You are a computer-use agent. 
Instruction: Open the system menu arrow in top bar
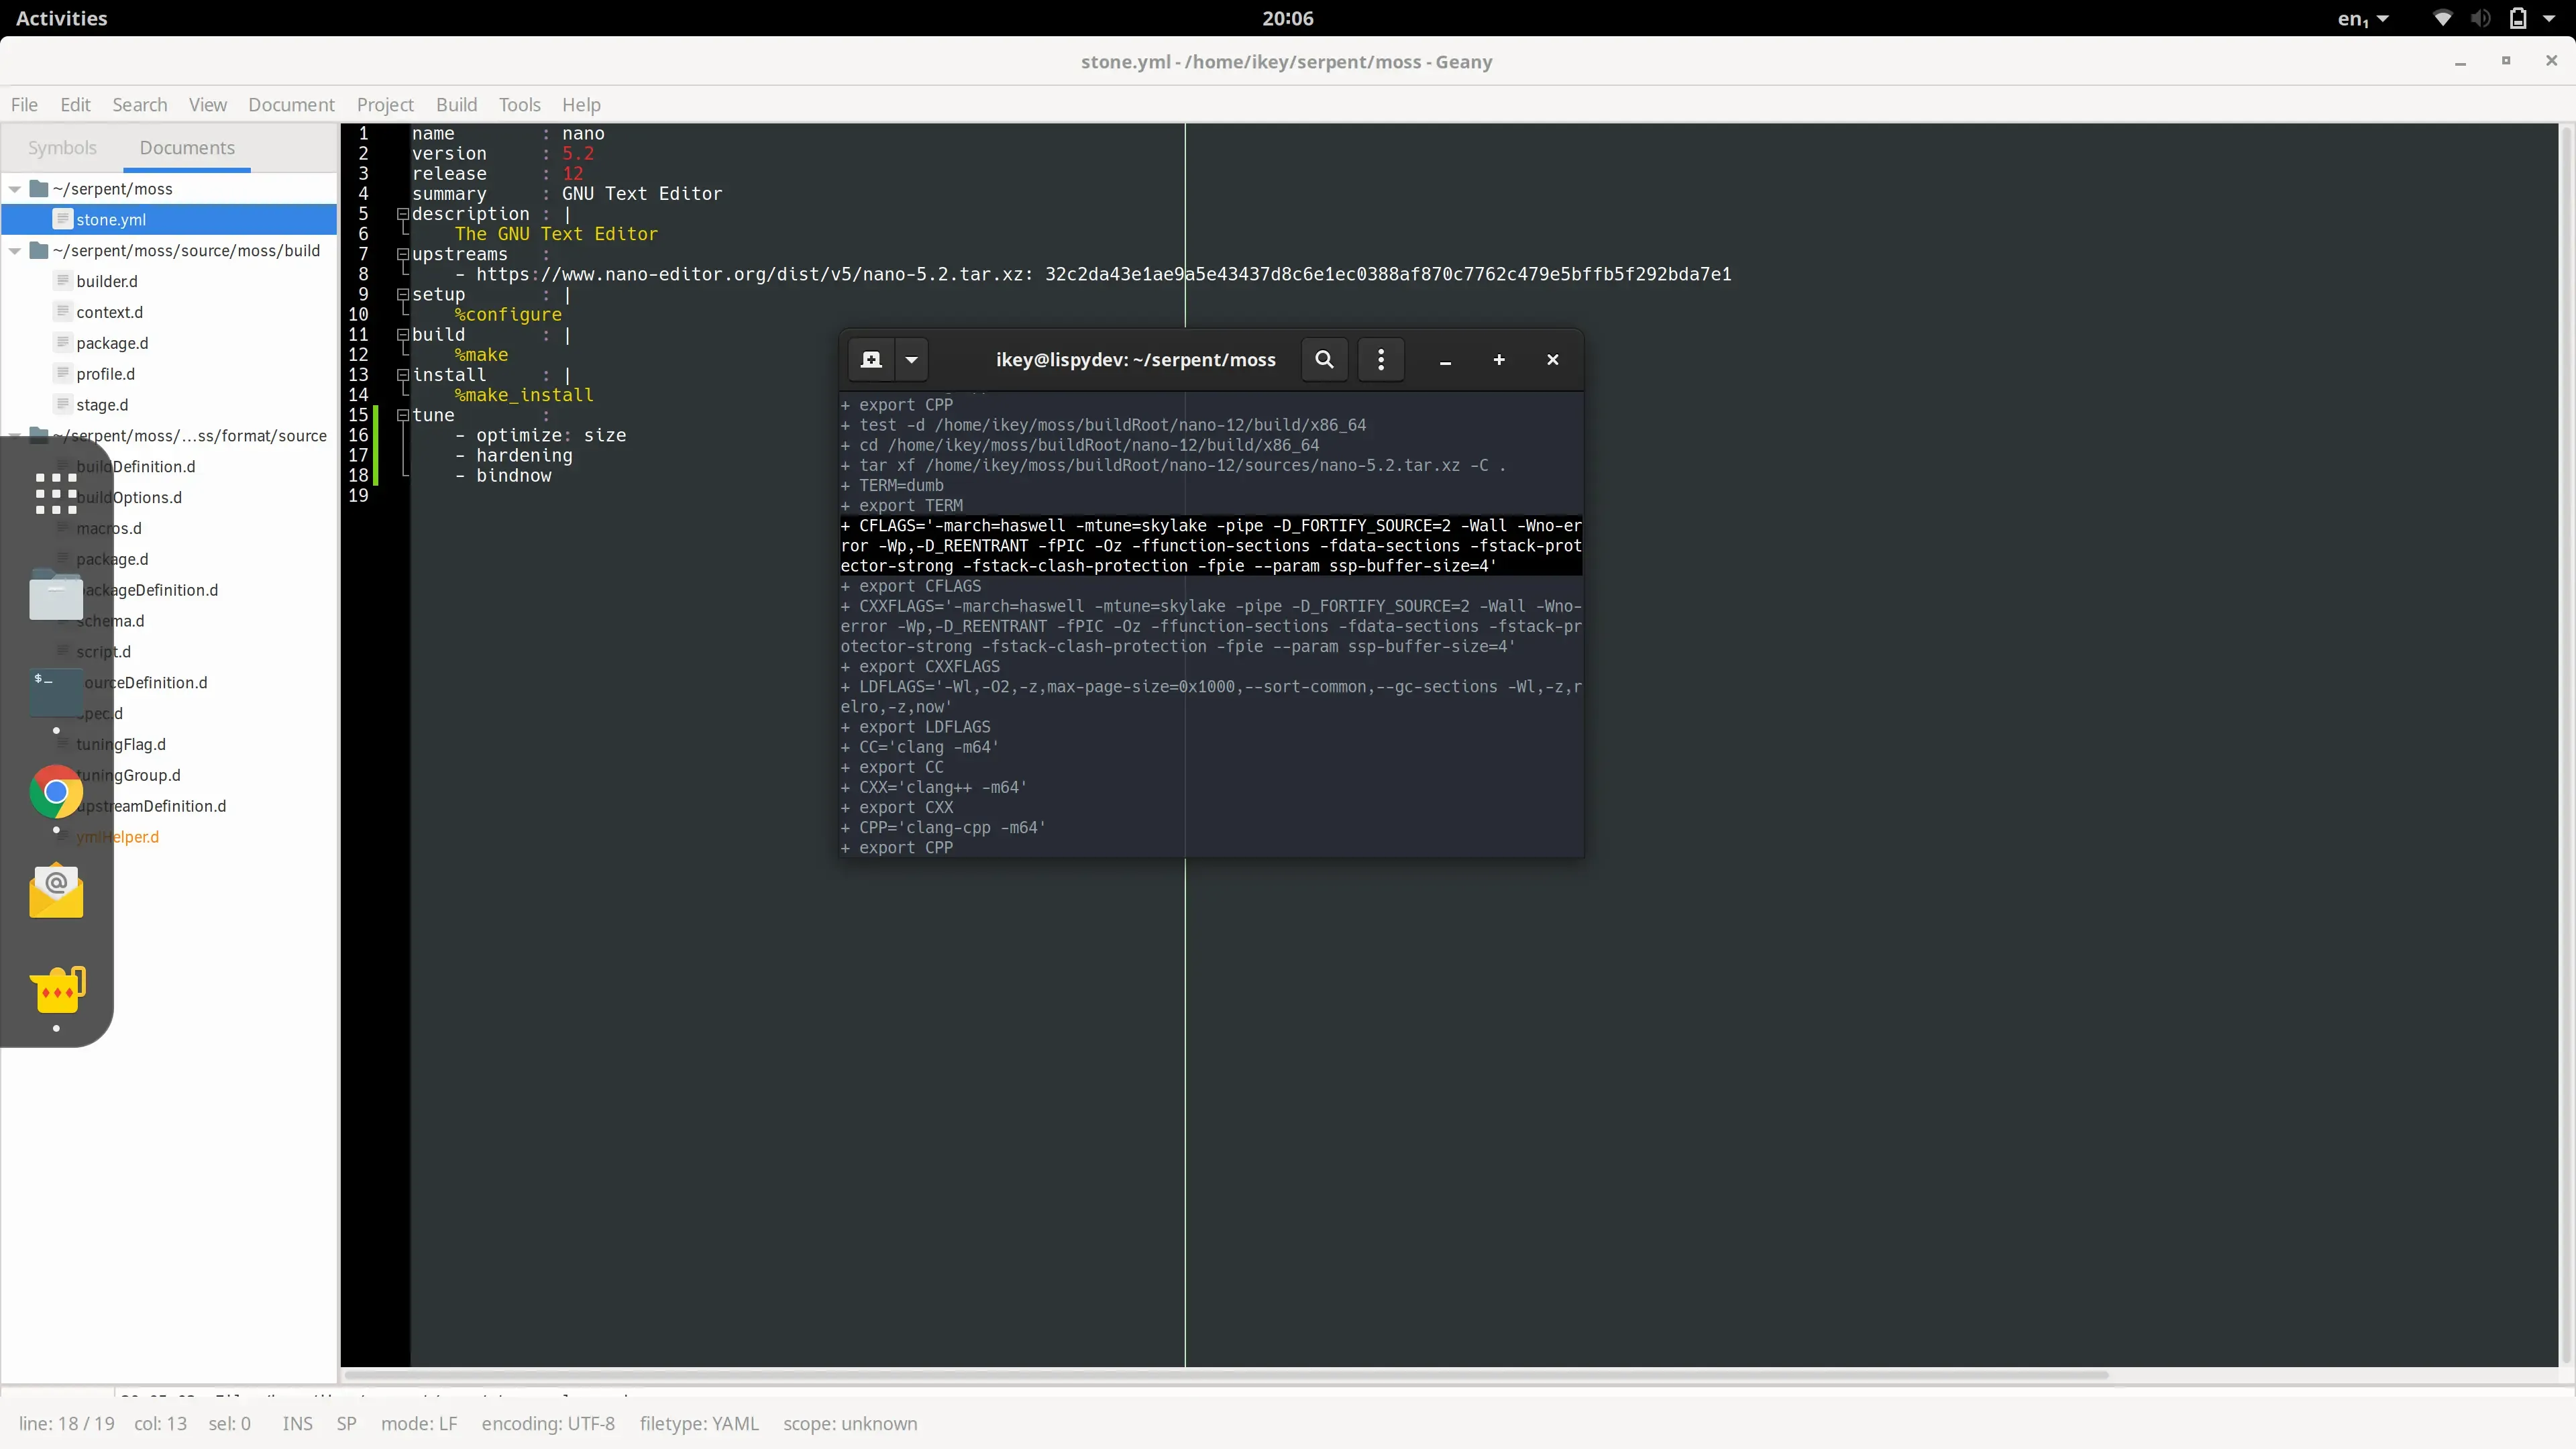(x=2549, y=18)
